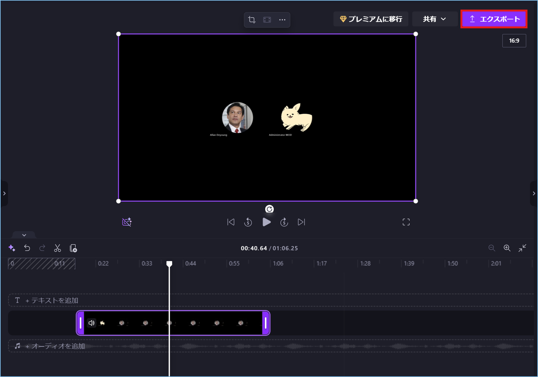Expand the left side panel chevron
Screen dimensions: 538x377
coord(5,194)
